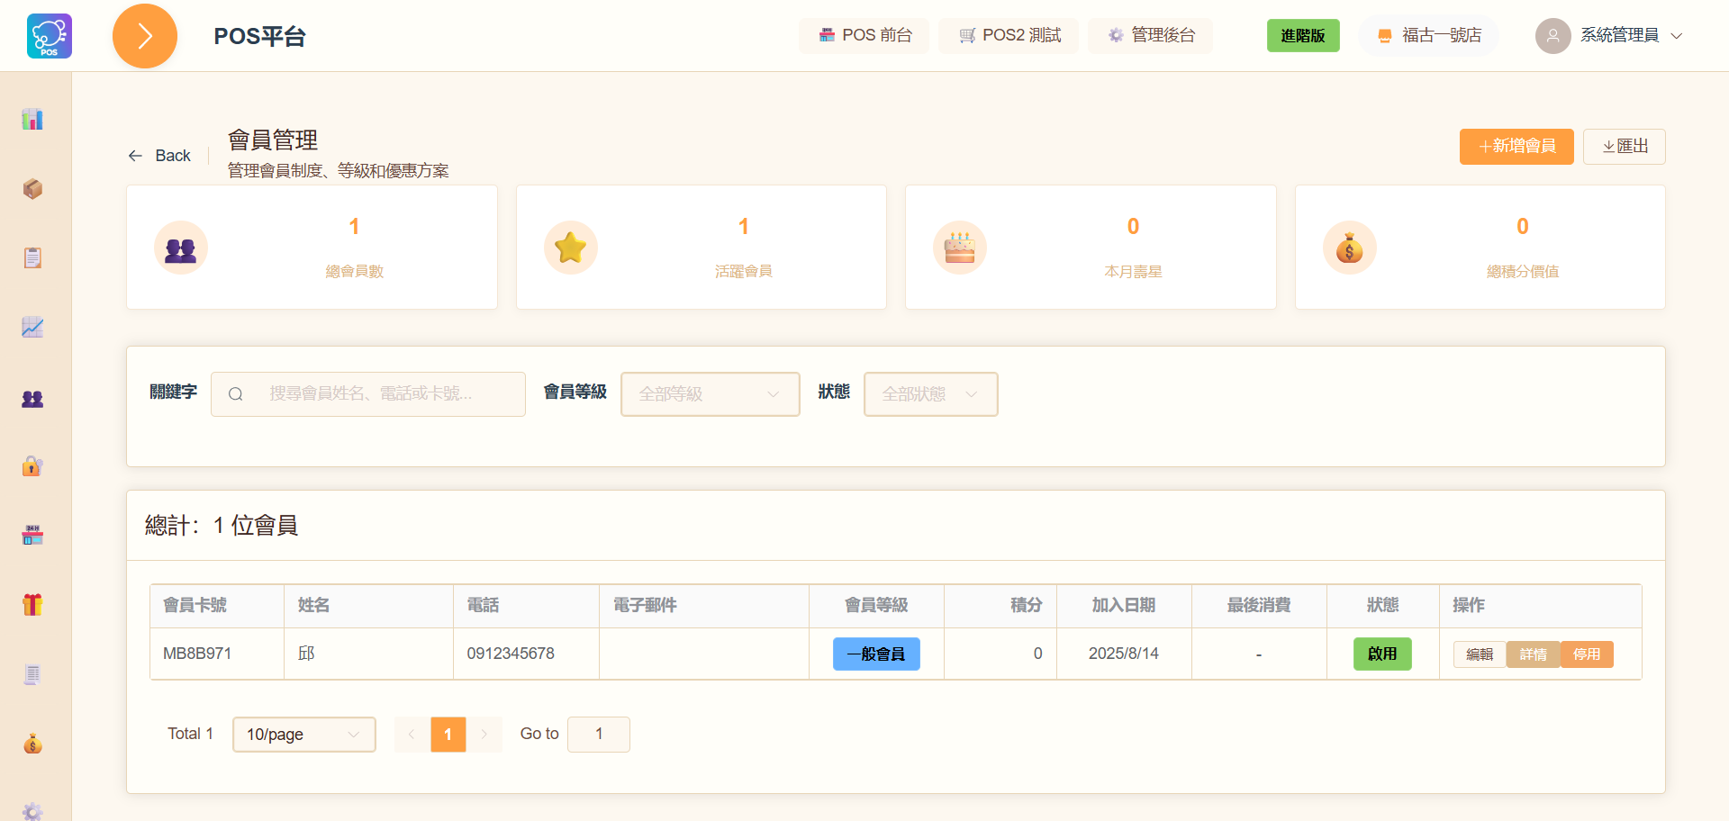This screenshot has height=821, width=1729.
Task: Open the money bag finance icon
Action: 32,744
